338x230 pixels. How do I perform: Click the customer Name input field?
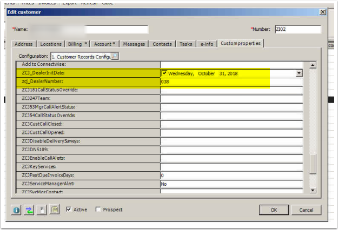click(x=89, y=29)
